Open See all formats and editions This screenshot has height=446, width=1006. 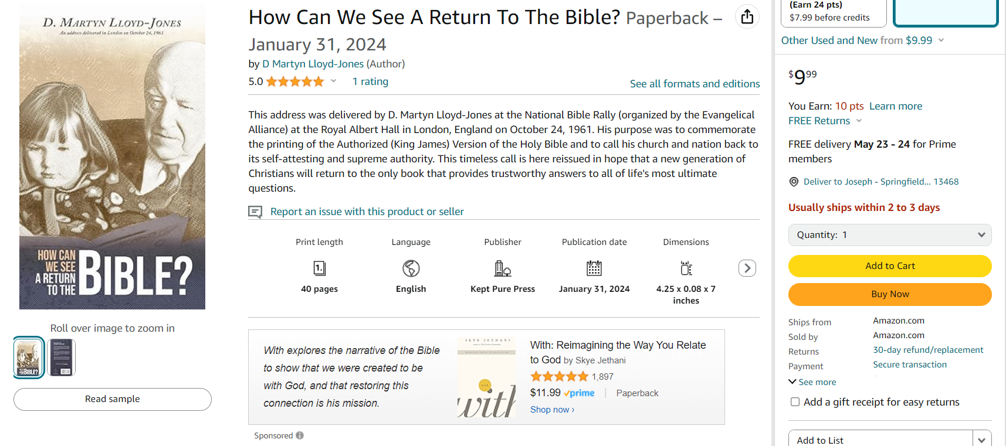(x=695, y=84)
